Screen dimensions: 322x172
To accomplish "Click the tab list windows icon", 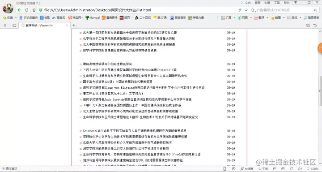I will point(308,25).
